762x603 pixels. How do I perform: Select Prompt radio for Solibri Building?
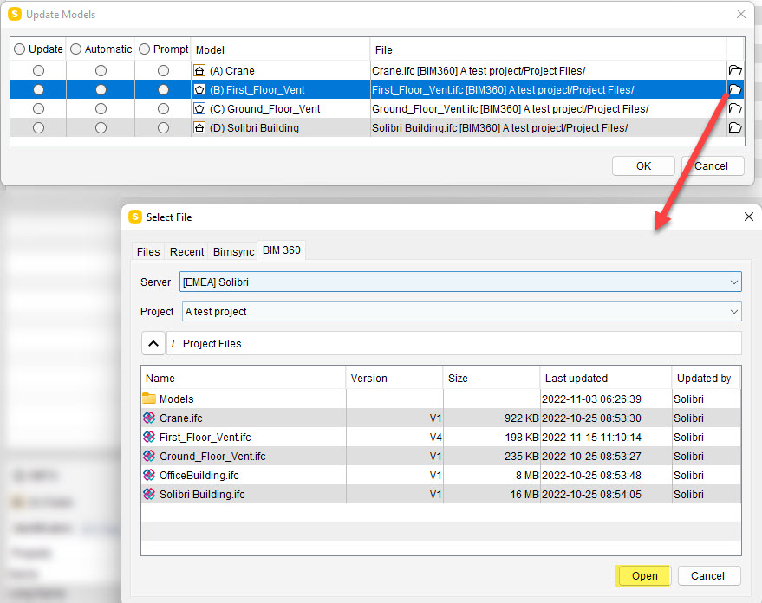pyautogui.click(x=163, y=128)
